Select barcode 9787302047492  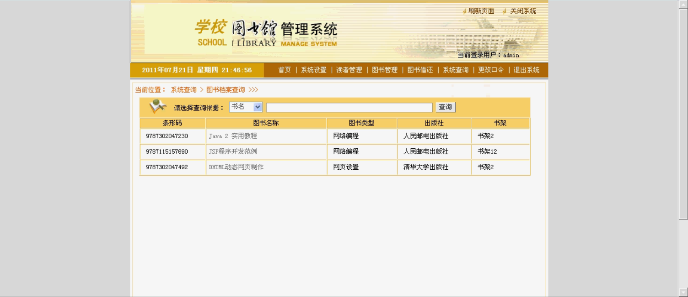coord(167,167)
